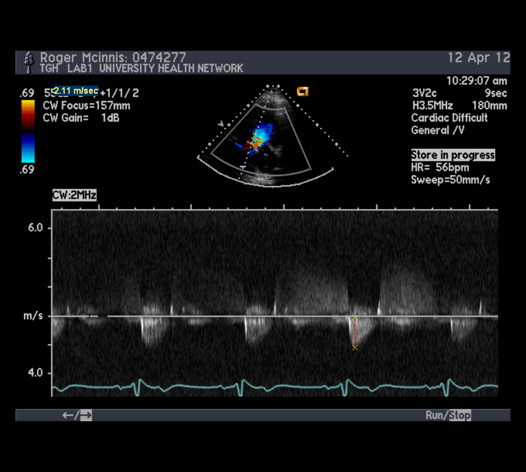Click the red measurement line between calipers
The image size is (526, 472).
click(x=355, y=332)
